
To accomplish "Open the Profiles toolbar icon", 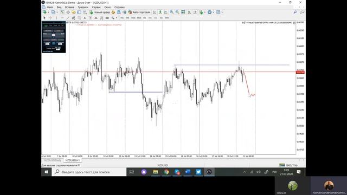I will click(x=53, y=12).
